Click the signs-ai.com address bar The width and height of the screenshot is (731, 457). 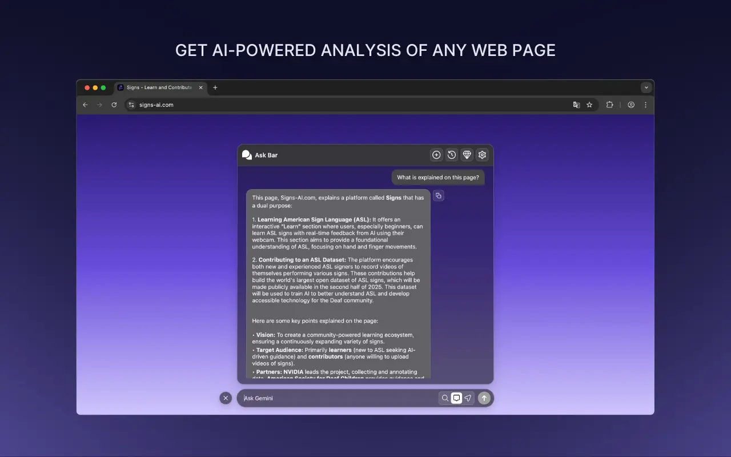(361, 105)
